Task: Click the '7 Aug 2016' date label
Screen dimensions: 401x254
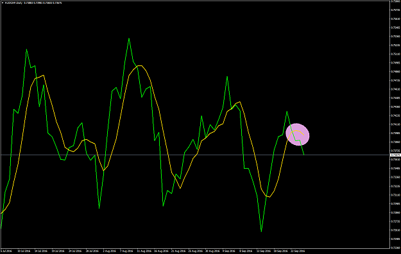Action: tap(126, 251)
